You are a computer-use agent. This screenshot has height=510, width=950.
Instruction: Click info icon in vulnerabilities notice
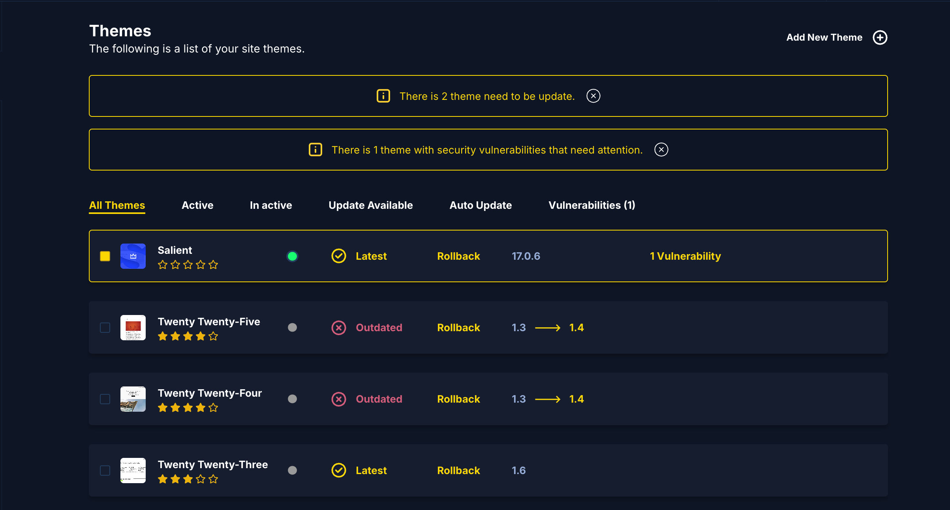(315, 150)
